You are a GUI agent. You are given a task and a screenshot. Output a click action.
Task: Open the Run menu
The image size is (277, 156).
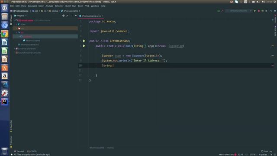pyautogui.click(x=74, y=6)
